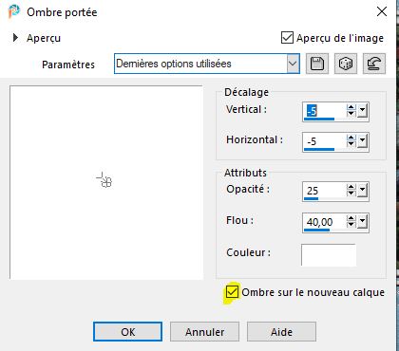Viewport: 399px width, 351px height.
Task: Reset settings to default with the arrow icon
Action: pos(374,64)
